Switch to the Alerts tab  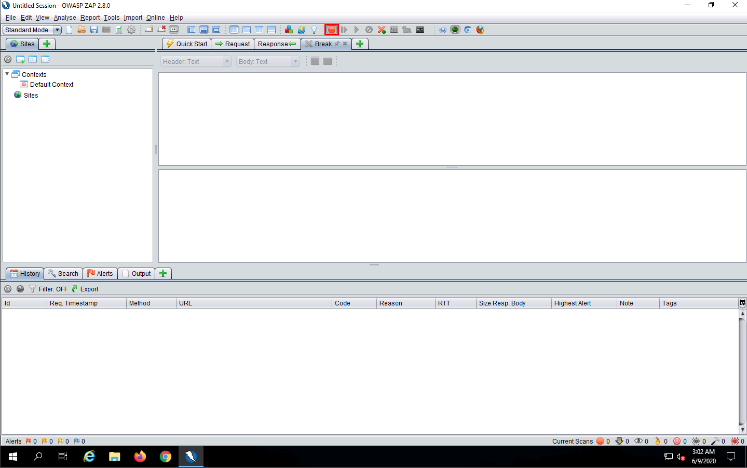point(100,273)
